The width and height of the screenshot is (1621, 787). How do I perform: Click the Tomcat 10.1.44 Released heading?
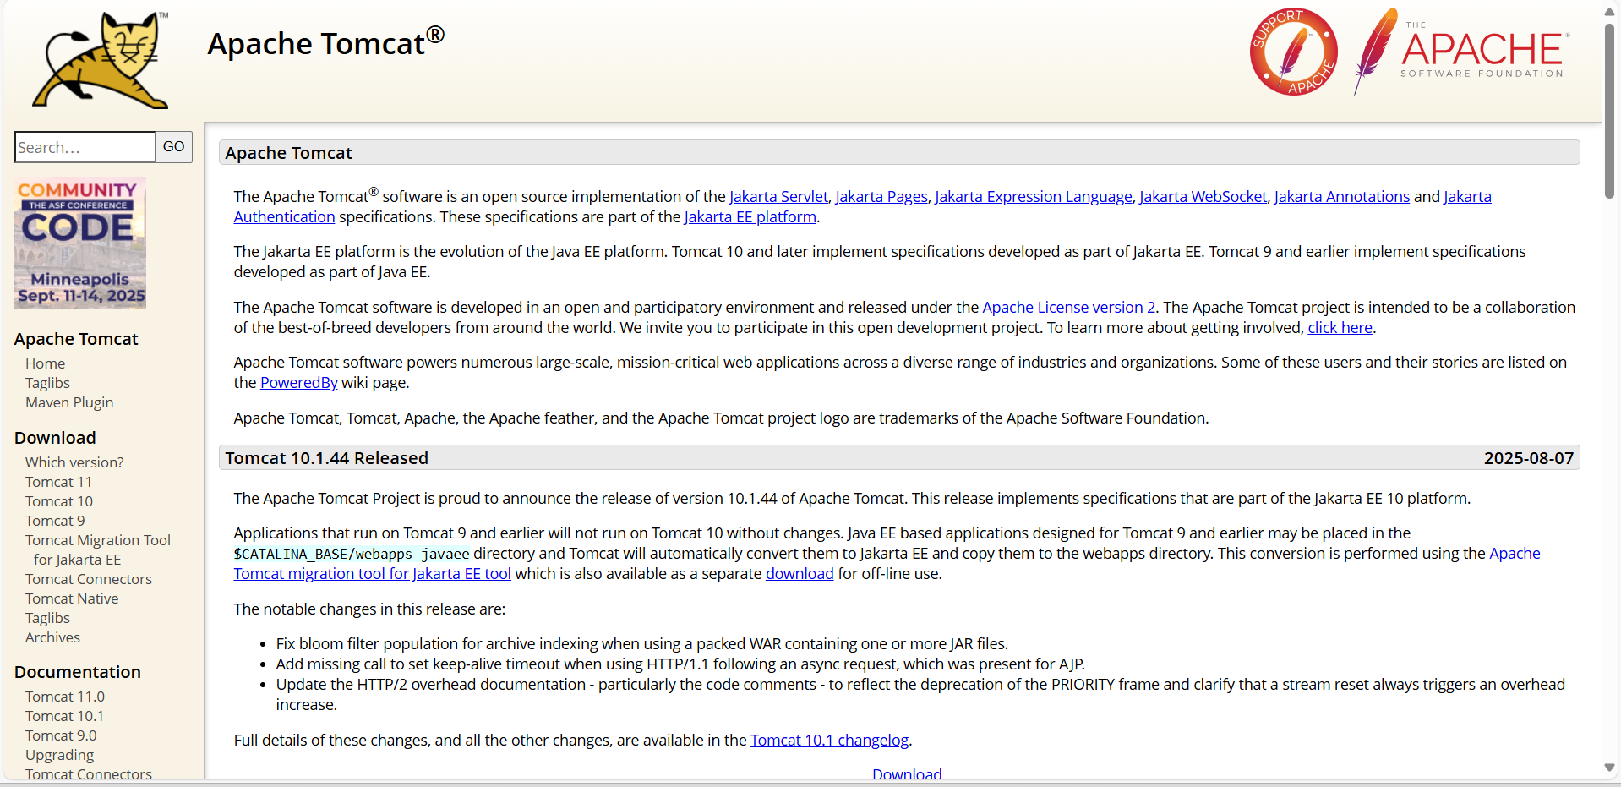(326, 458)
